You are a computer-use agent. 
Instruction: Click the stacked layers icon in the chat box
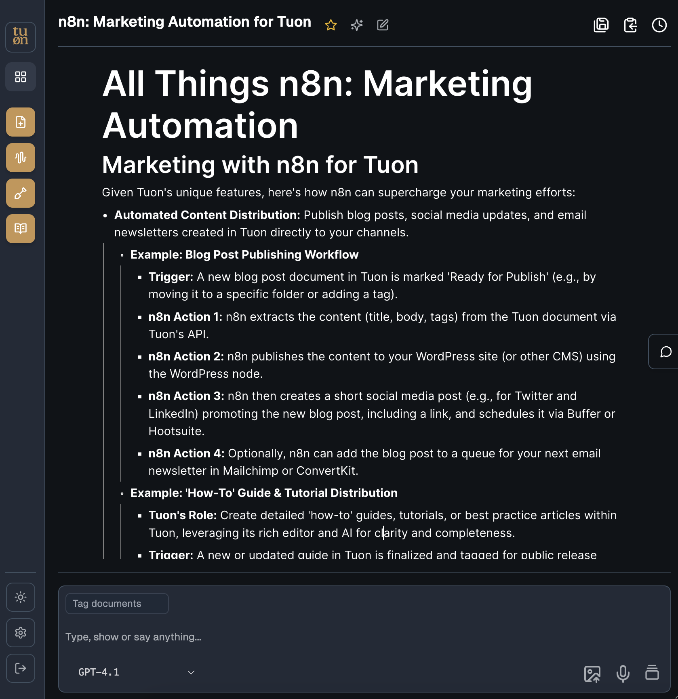click(x=652, y=673)
